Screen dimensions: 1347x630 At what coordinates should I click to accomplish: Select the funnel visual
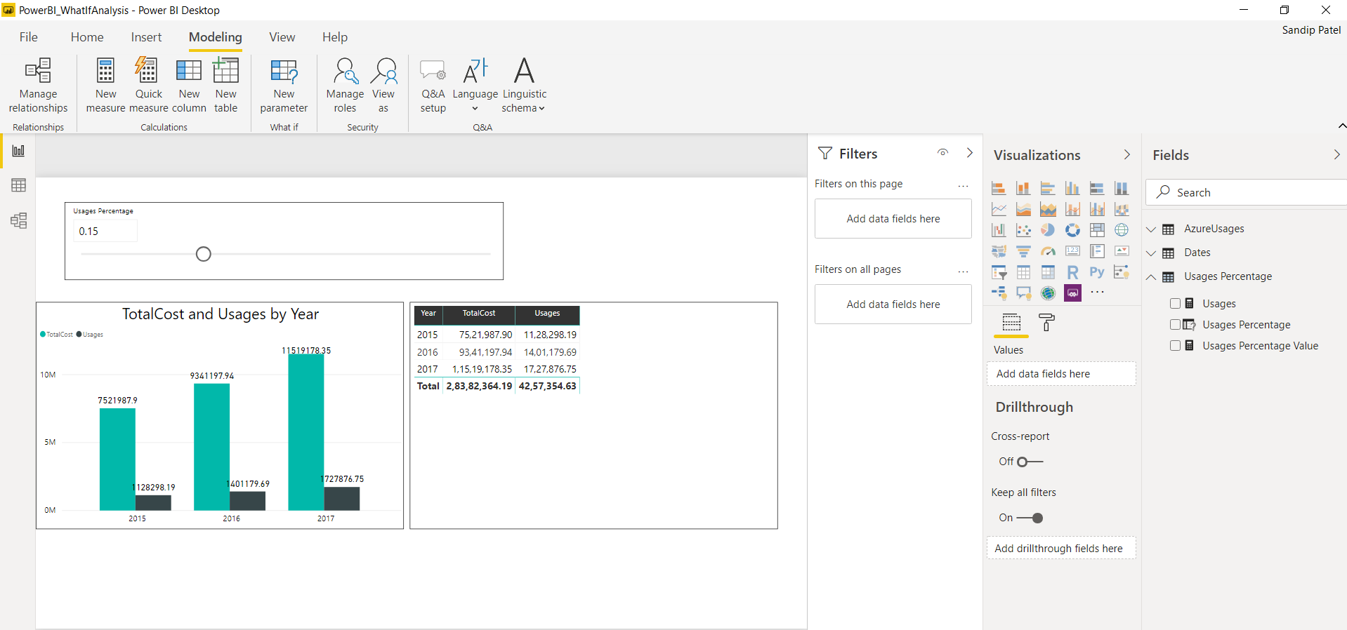coord(1023,251)
